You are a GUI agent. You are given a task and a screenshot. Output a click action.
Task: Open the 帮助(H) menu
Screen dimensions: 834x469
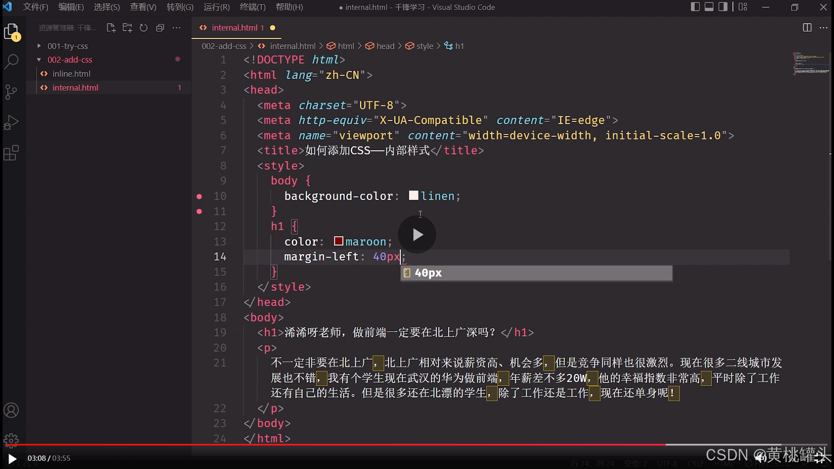pos(289,7)
